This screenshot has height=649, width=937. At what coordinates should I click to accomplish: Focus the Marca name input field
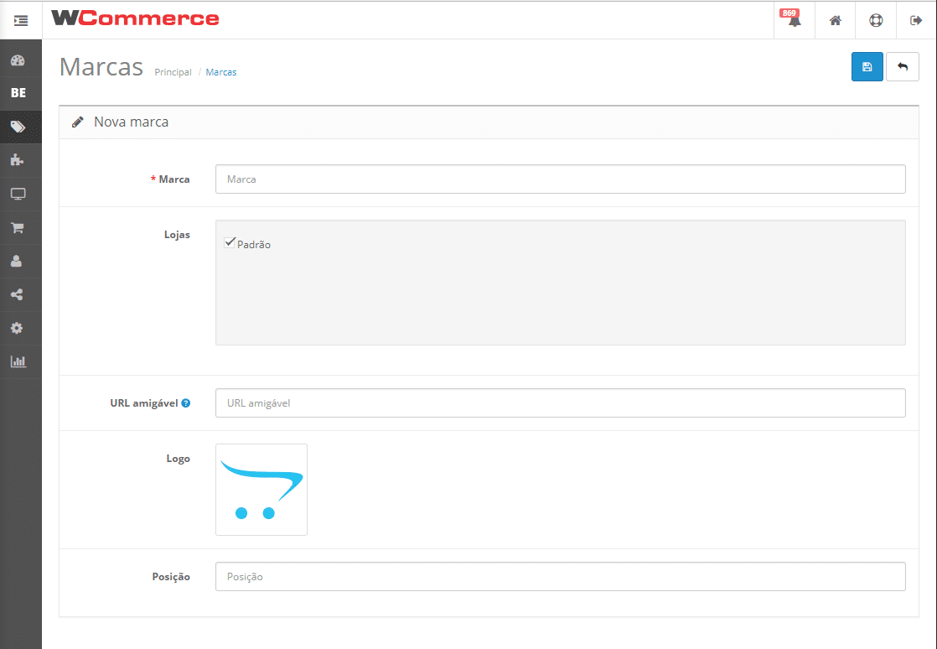pyautogui.click(x=561, y=179)
